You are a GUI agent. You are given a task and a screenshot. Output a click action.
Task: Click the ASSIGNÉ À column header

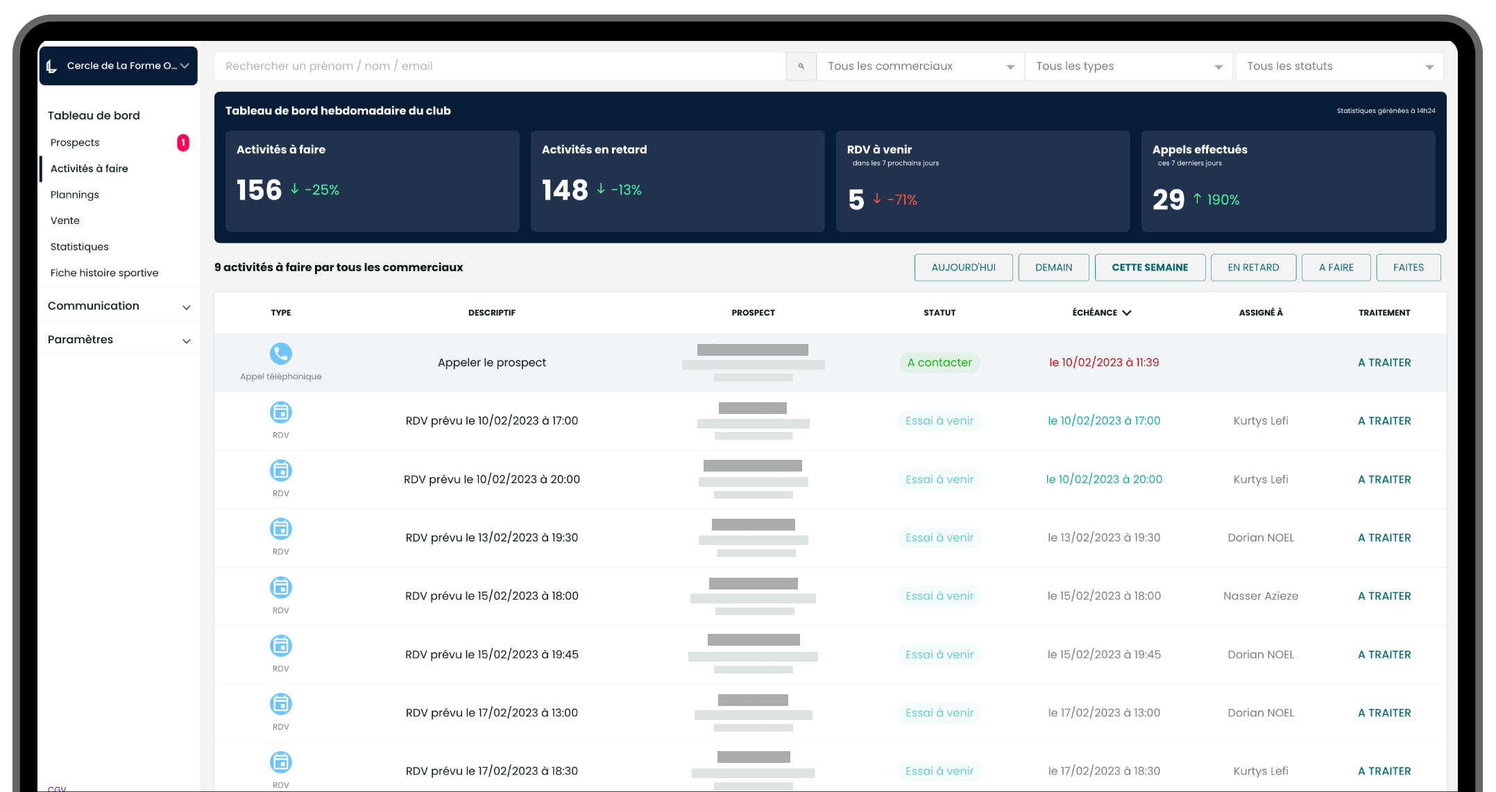pos(1261,313)
